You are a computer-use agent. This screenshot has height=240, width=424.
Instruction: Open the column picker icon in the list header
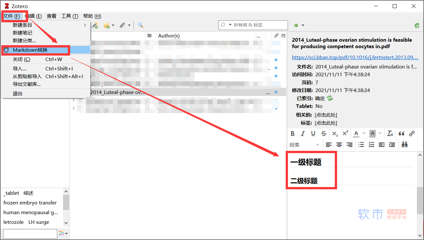(x=283, y=36)
